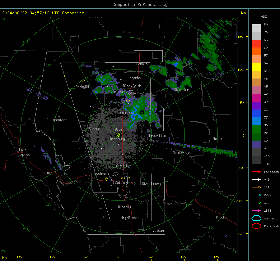
Task: Click the Airdrie label
Action: tap(123, 166)
